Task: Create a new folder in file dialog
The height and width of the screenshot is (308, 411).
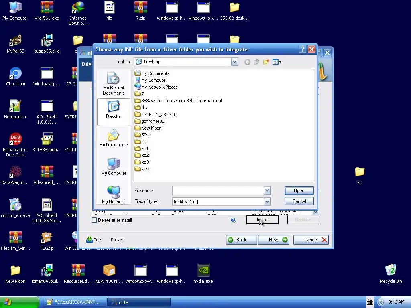Action: (x=266, y=62)
